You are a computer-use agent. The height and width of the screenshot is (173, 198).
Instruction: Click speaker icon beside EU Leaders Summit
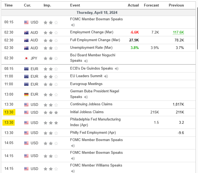[106, 76]
